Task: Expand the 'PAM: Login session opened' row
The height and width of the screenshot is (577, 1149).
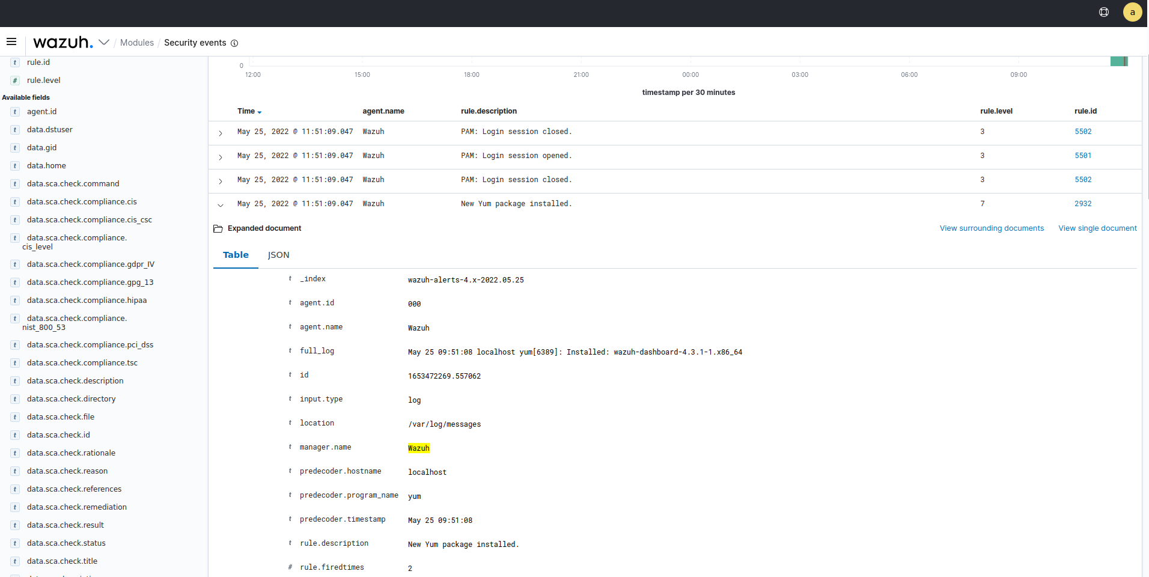Action: click(x=221, y=157)
